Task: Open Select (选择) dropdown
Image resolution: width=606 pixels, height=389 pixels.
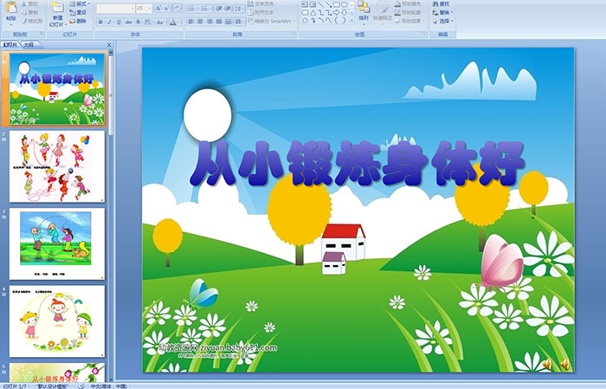Action: click(443, 21)
